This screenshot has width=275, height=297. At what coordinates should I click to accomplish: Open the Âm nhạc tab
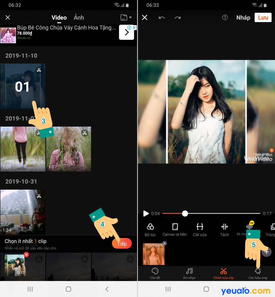pyautogui.click(x=189, y=273)
